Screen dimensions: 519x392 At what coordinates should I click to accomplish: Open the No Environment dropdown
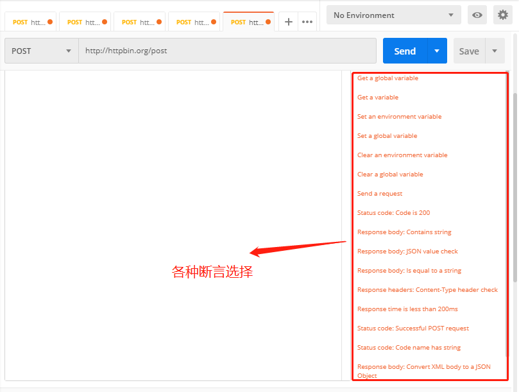(x=393, y=15)
